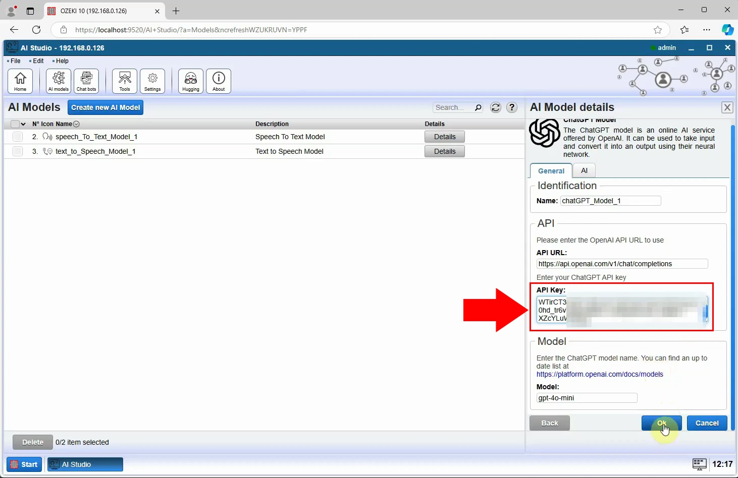Open the platform.openai.com/docs/models link
738x478 pixels.
(600, 374)
